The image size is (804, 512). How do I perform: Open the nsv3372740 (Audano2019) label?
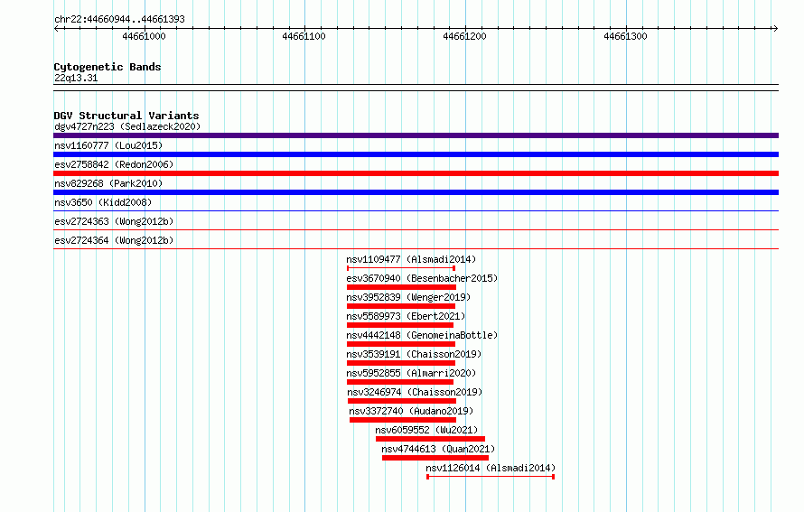pyautogui.click(x=411, y=411)
